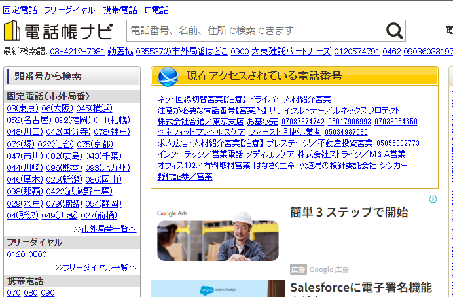Open メディカルケア link
Viewport: 453px width, 297px height.
click(x=270, y=154)
